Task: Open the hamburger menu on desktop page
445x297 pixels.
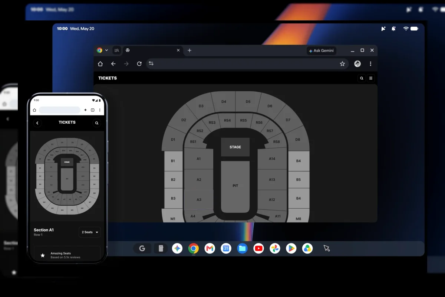Action: [371, 78]
